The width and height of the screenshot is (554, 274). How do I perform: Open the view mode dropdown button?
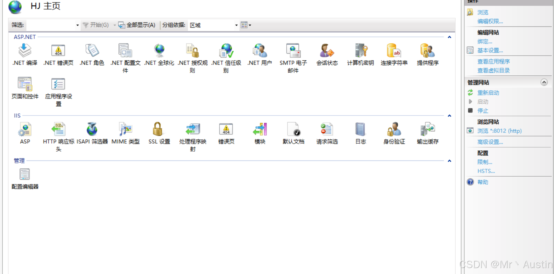coord(246,25)
